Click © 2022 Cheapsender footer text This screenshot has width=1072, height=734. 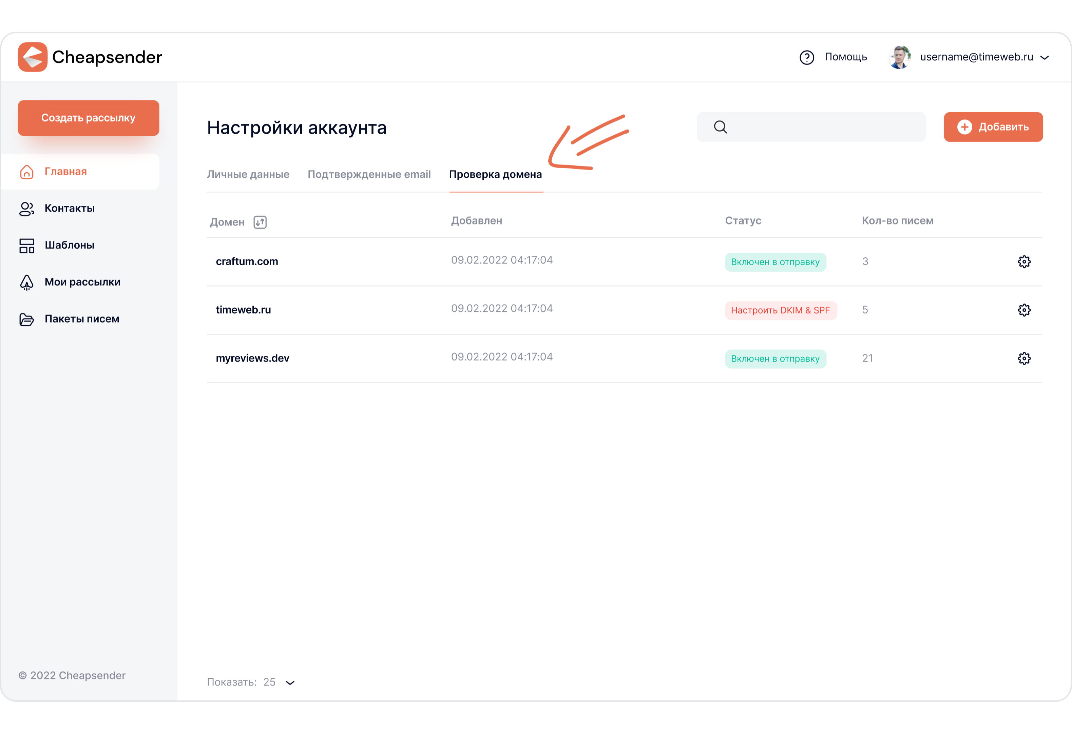(72, 676)
